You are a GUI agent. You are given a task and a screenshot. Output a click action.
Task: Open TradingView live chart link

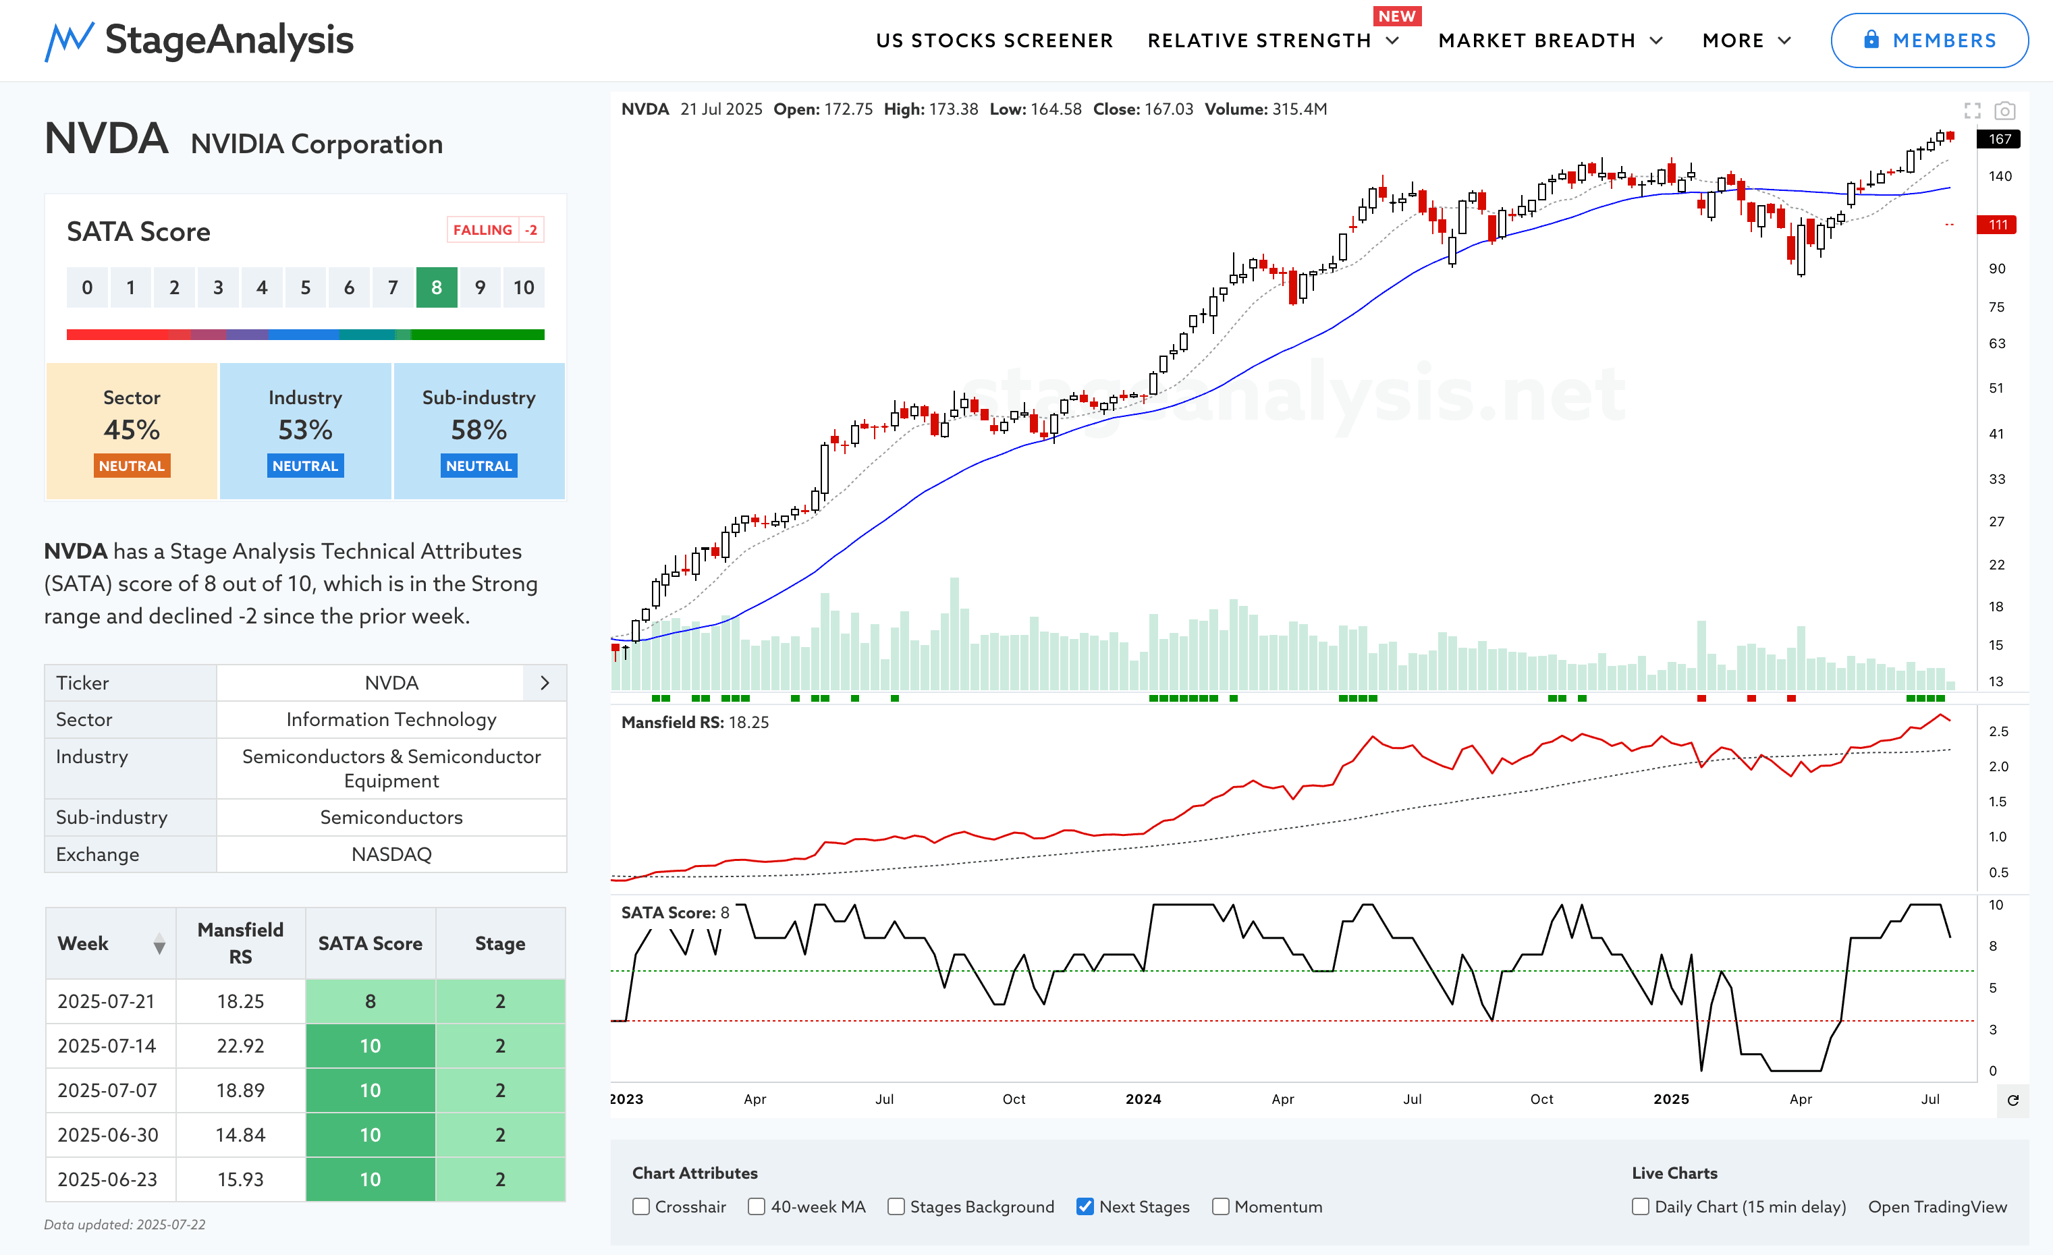[1937, 1206]
